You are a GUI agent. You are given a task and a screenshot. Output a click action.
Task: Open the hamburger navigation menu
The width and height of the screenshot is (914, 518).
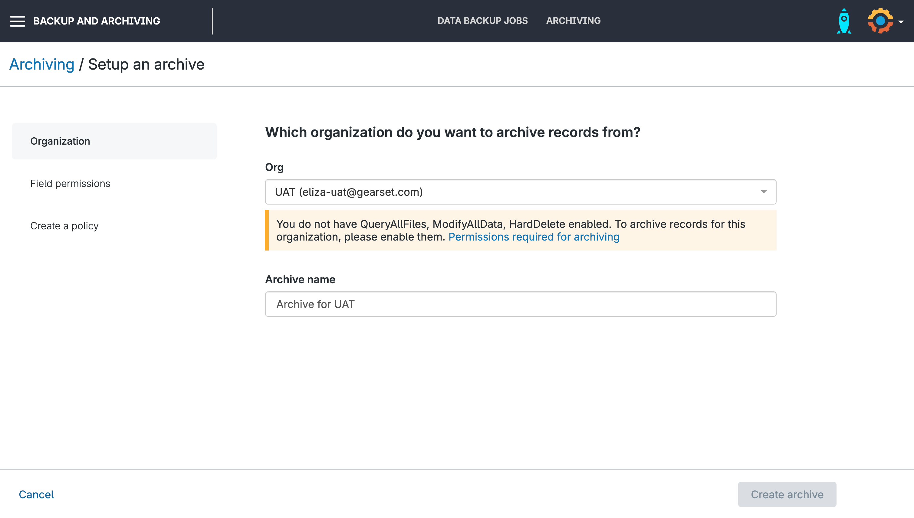17,21
